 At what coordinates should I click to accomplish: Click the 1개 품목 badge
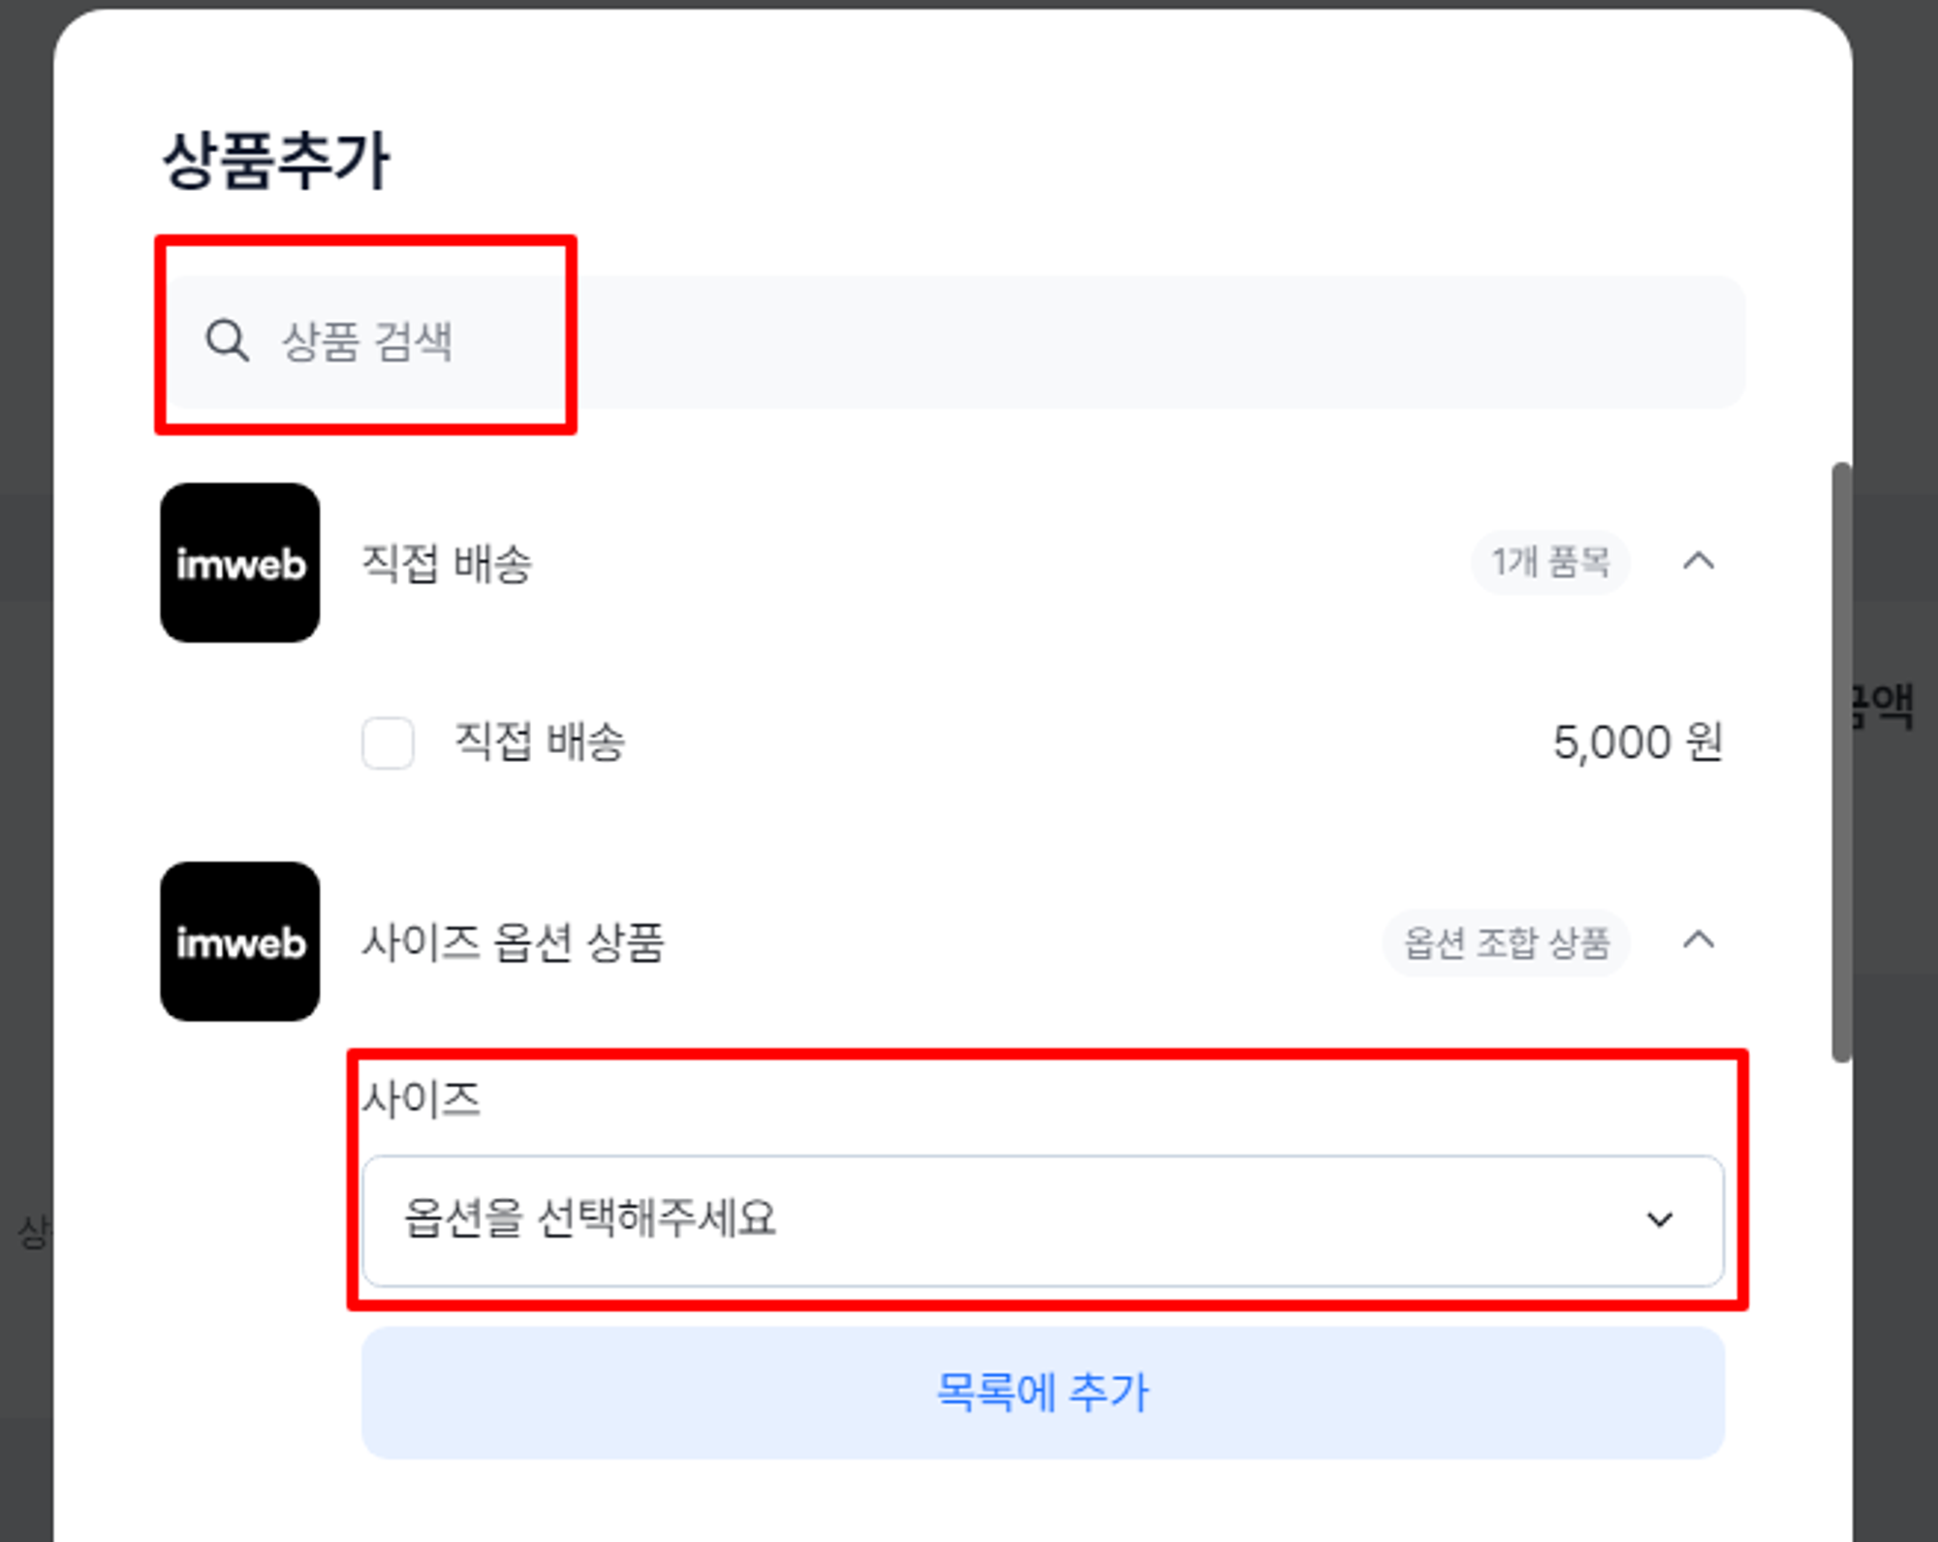1550,562
